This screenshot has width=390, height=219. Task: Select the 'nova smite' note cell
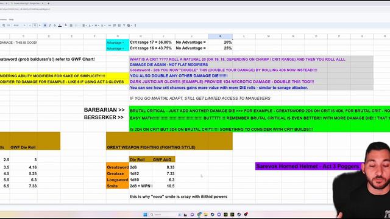(179, 196)
